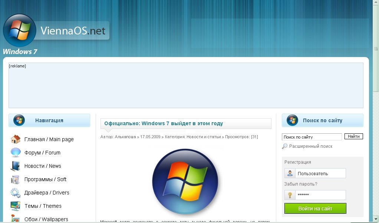Click the Найти search button
Viewport: 379px width, 223px height.
coord(354,136)
